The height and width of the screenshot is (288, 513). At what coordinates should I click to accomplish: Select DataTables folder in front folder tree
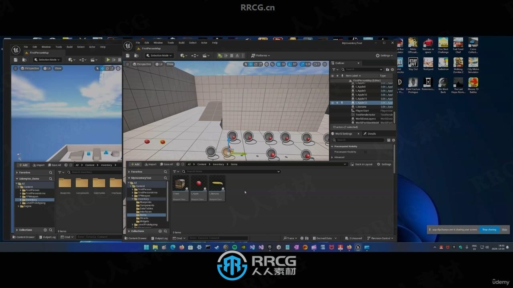(146, 208)
